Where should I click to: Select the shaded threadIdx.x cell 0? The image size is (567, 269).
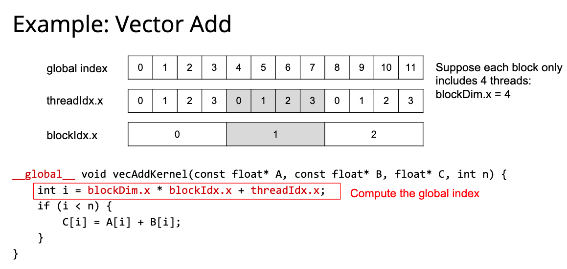coord(239,101)
